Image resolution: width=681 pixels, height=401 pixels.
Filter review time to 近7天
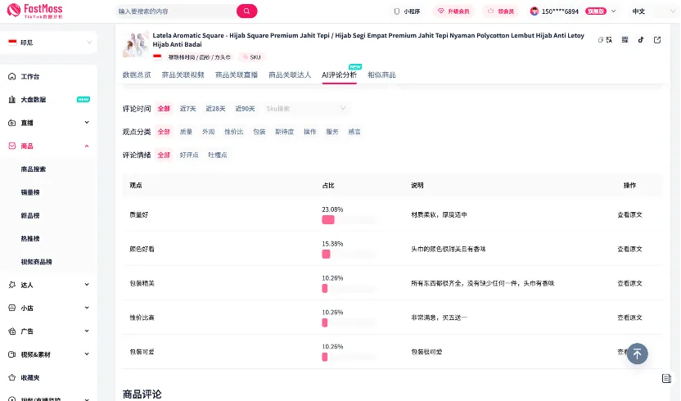click(x=188, y=109)
